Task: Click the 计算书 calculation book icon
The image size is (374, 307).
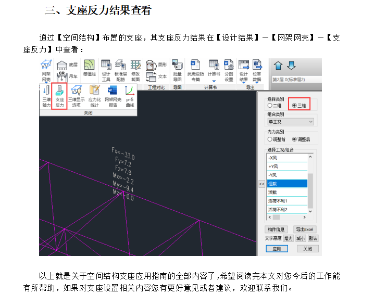Action: pos(214,65)
